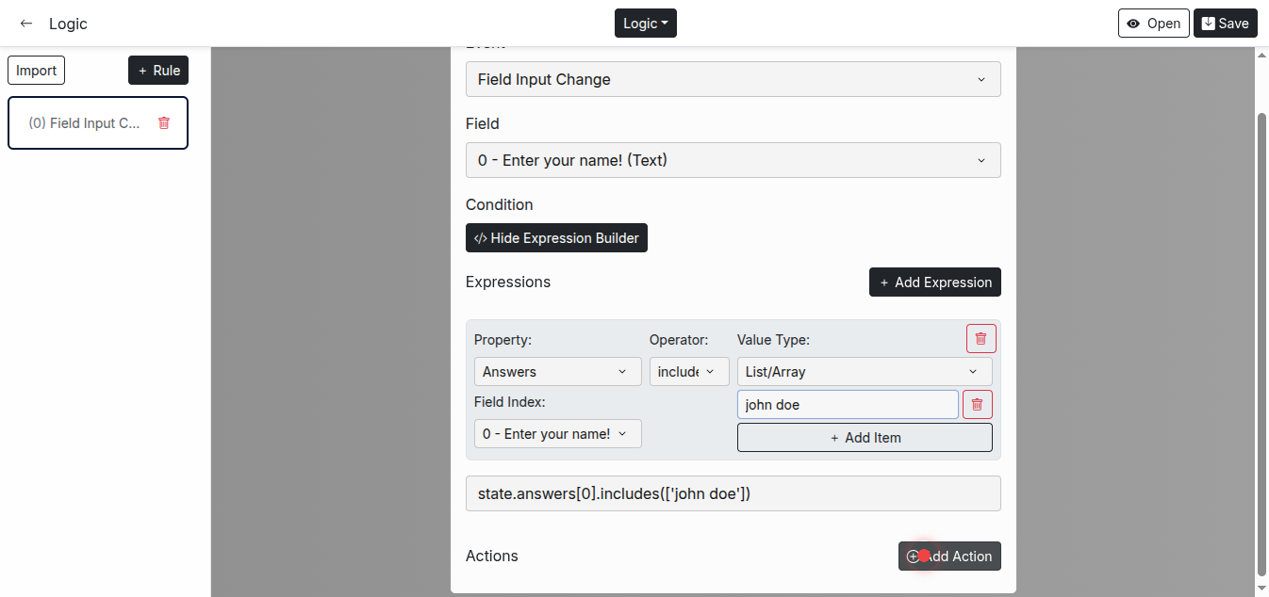Delete the Field Input Change rule via trash icon
Viewport: 1269px width, 597px height.
coord(164,122)
